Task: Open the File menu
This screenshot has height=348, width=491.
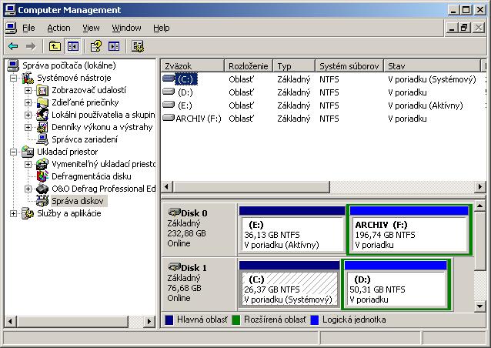Action: (x=28, y=28)
